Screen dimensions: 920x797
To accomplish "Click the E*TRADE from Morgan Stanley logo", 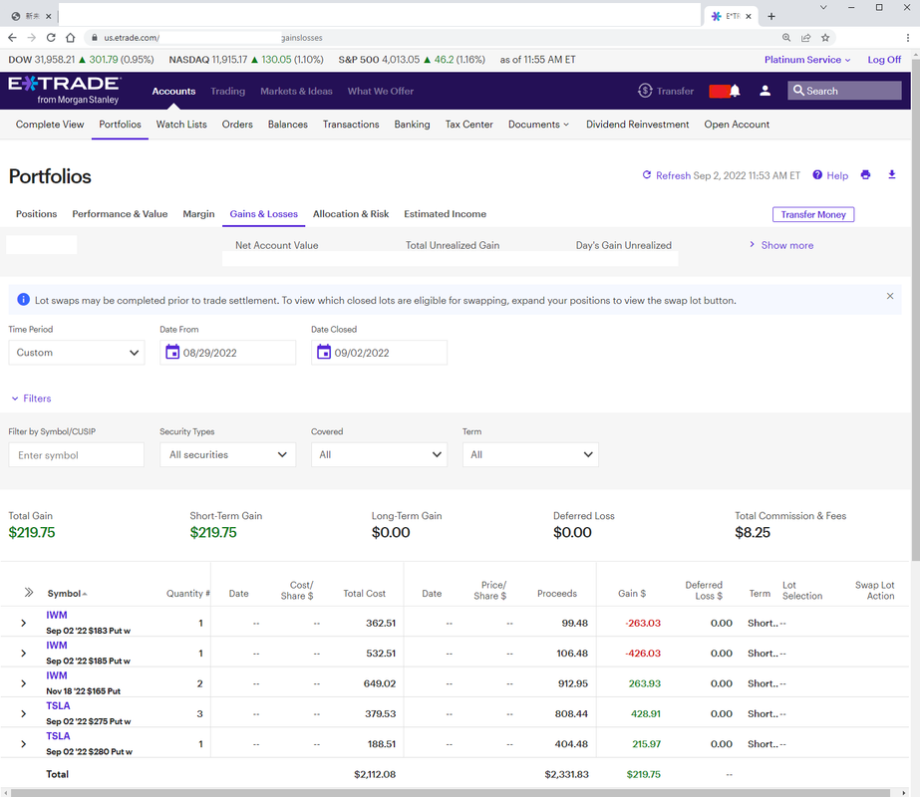I will tap(65, 91).
